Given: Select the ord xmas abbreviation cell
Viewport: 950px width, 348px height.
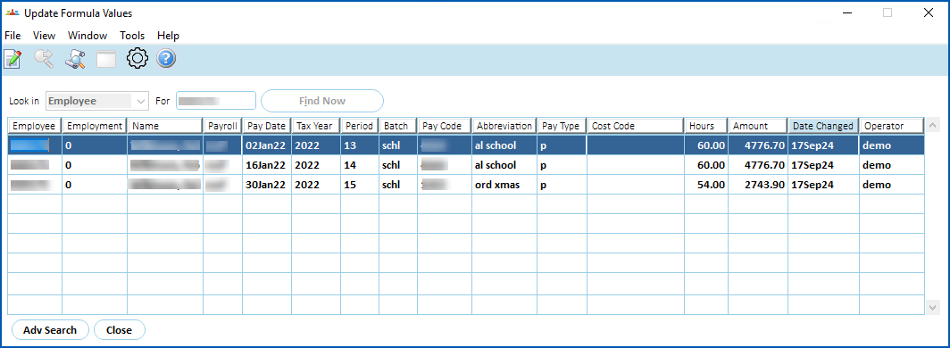Looking at the screenshot, I should 504,185.
